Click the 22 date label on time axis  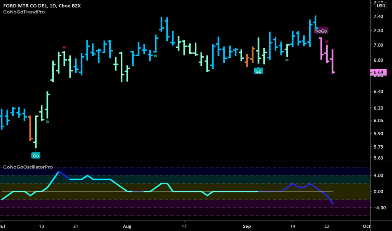pyautogui.click(x=327, y=226)
